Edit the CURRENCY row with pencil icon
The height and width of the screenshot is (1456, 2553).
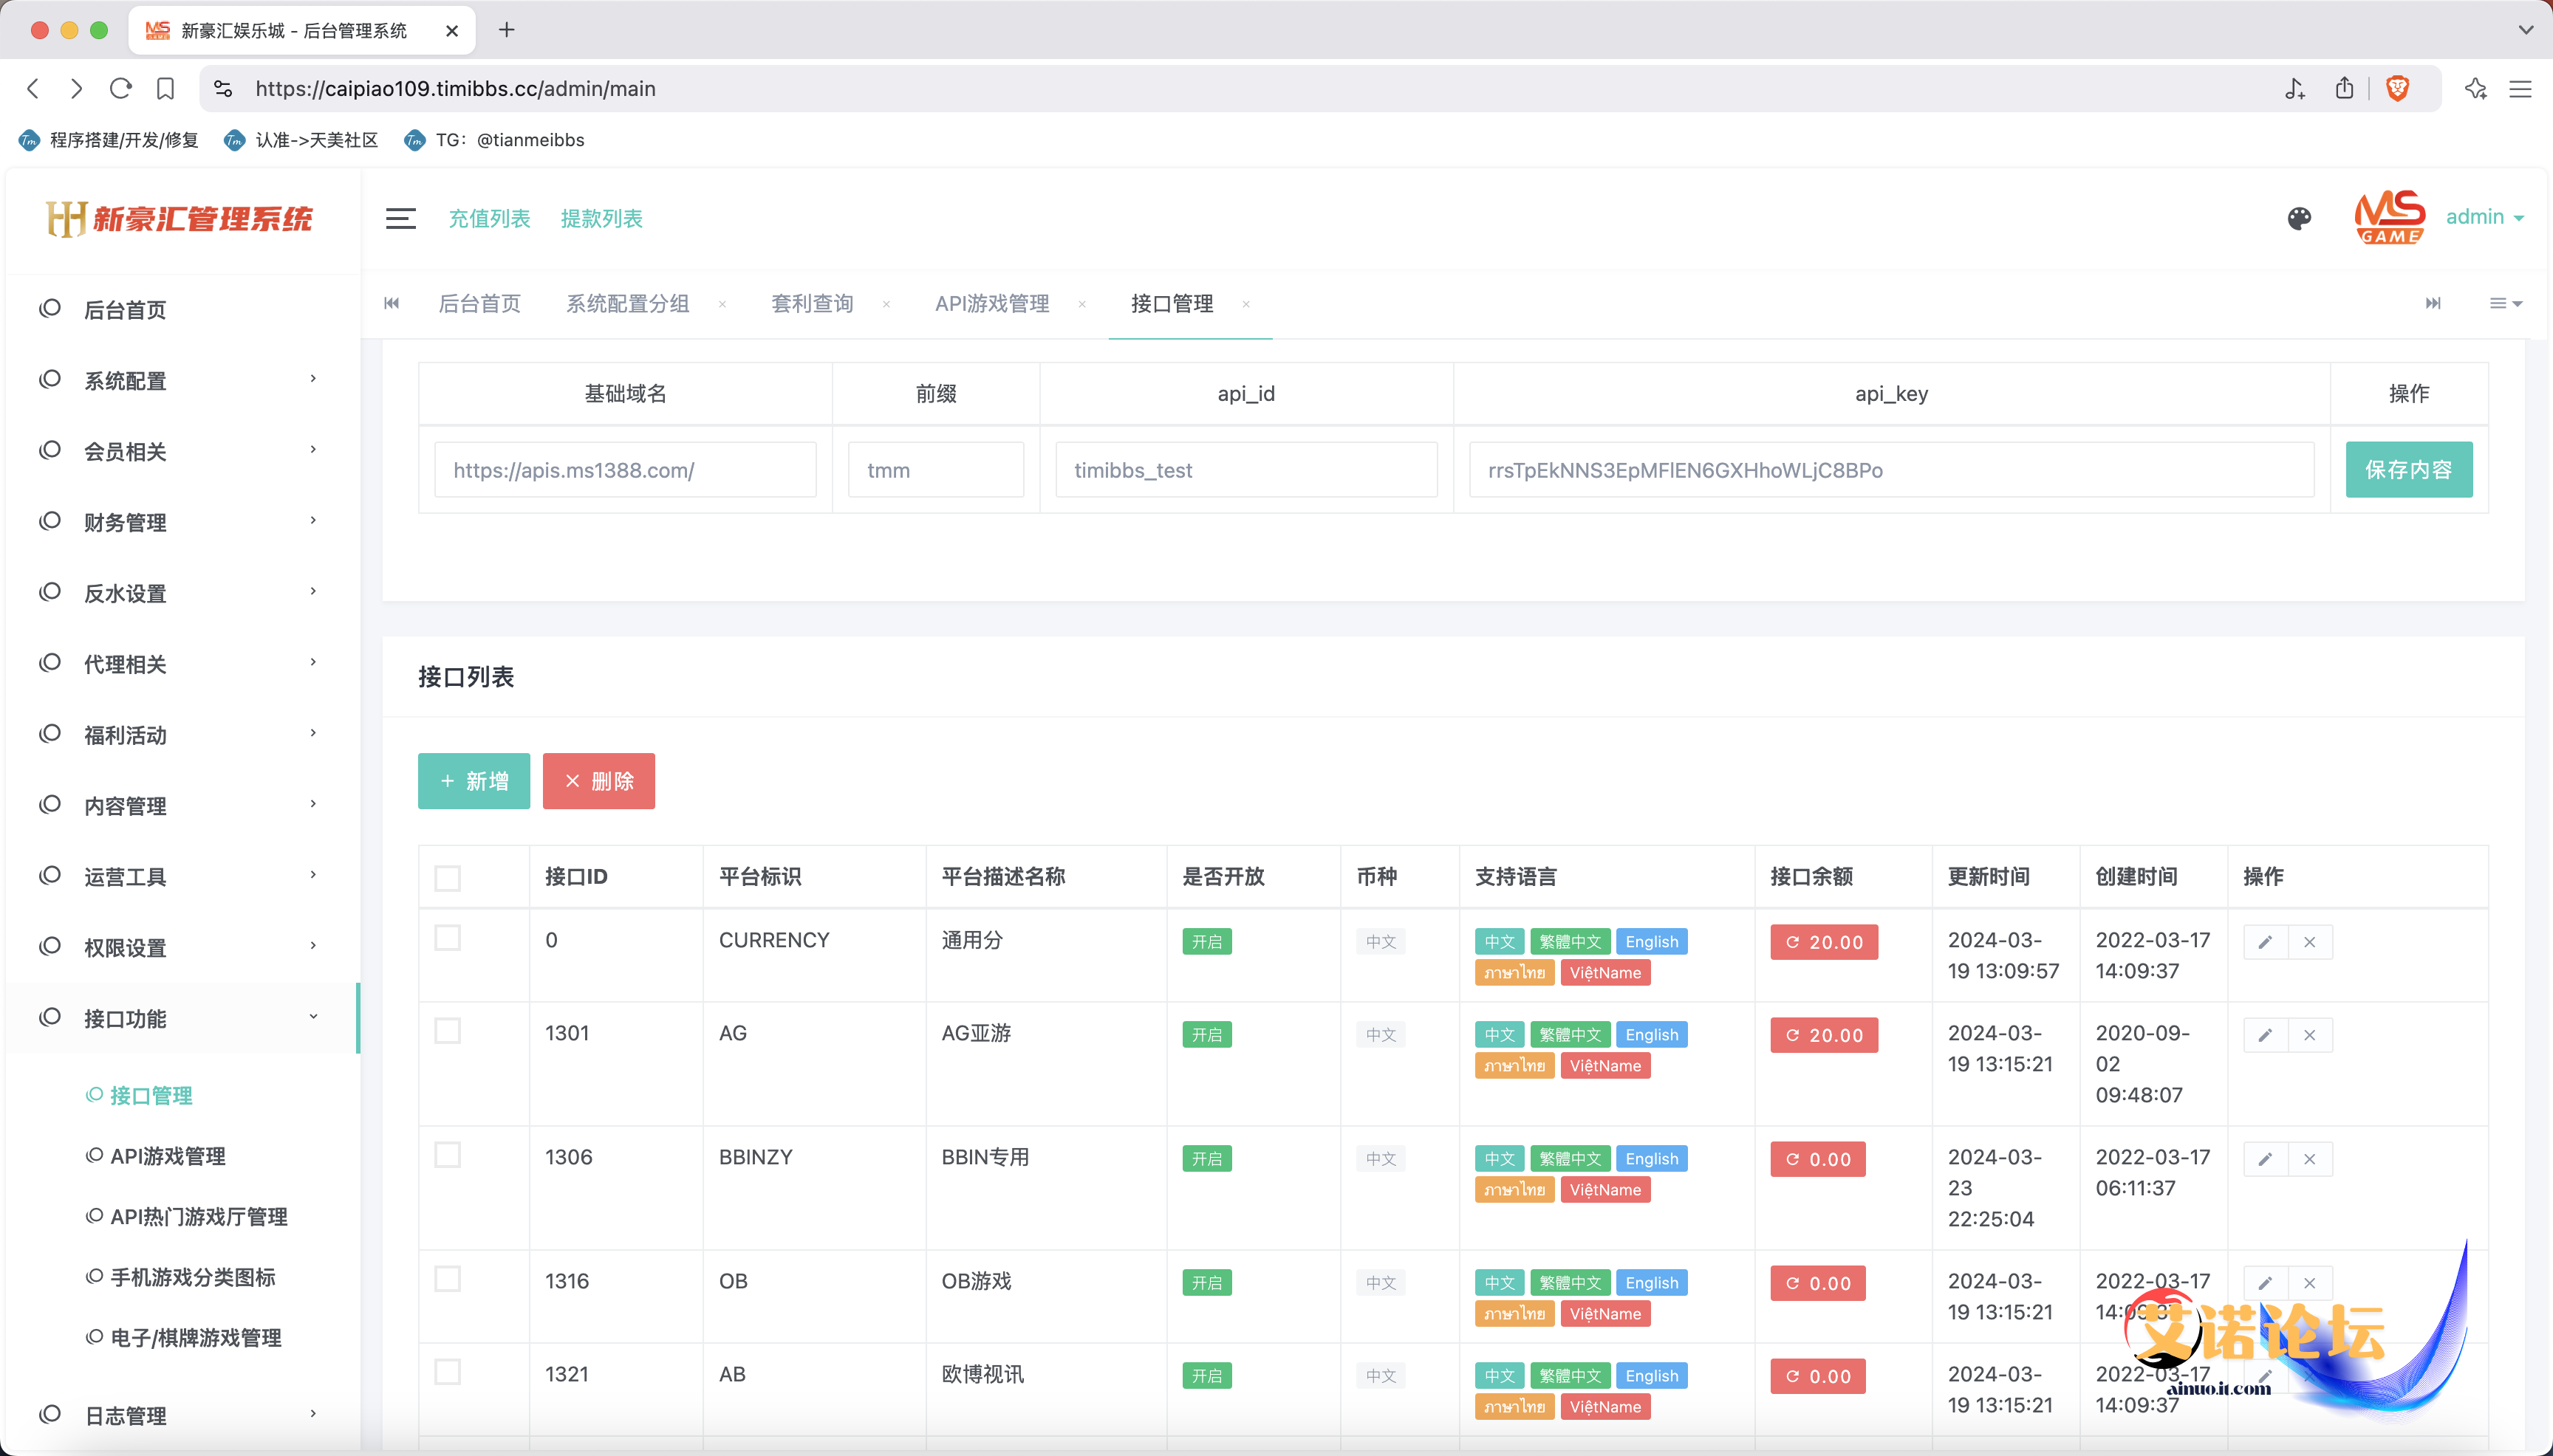point(2265,942)
